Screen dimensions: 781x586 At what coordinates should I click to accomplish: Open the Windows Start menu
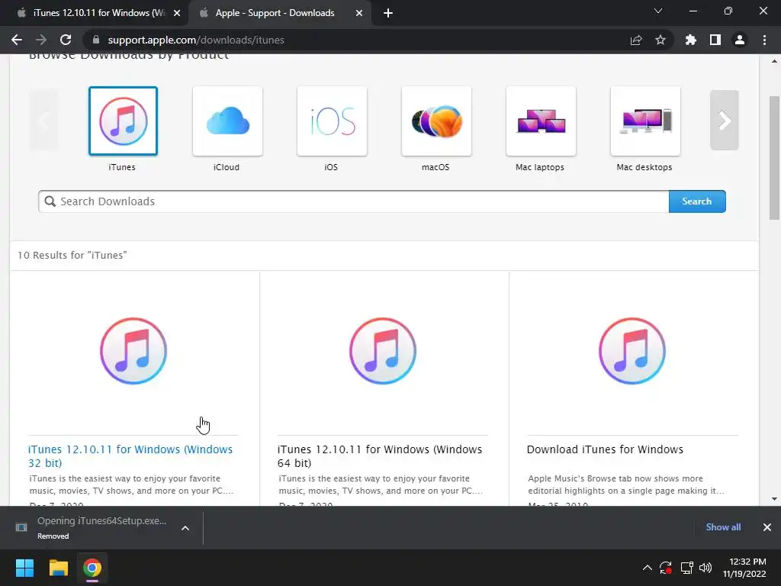click(x=24, y=568)
